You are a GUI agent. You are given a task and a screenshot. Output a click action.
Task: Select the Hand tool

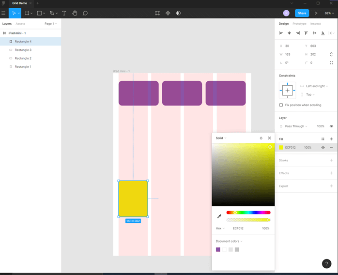[75, 13]
